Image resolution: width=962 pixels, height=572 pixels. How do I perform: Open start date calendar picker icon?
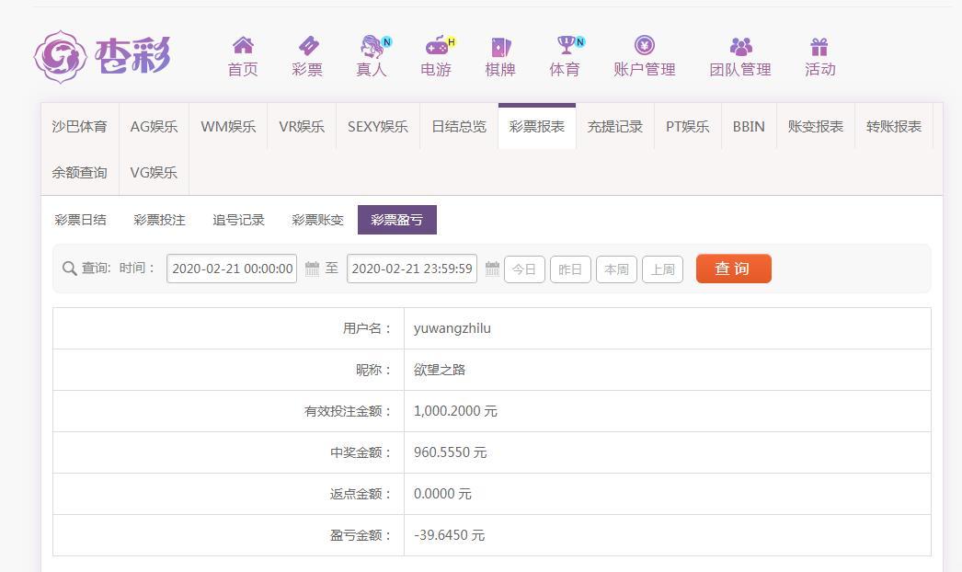pos(312,269)
